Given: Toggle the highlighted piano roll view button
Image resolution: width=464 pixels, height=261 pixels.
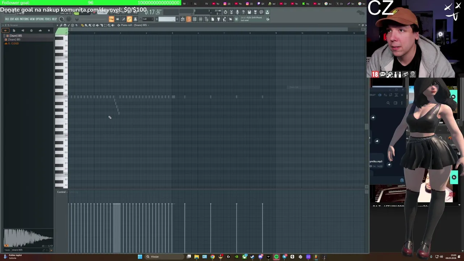Looking at the screenshot, I should tap(188, 19).
